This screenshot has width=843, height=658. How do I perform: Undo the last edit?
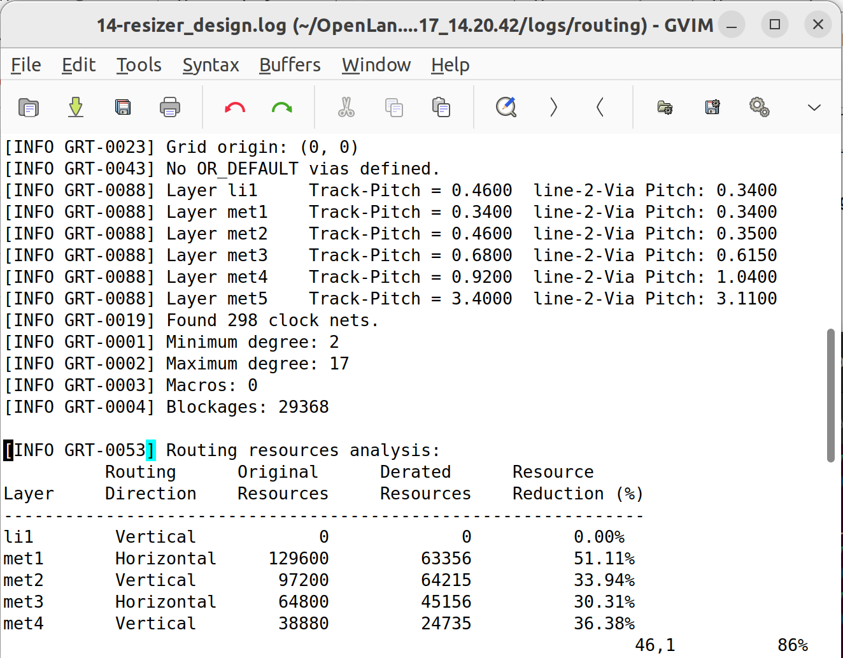coord(234,107)
